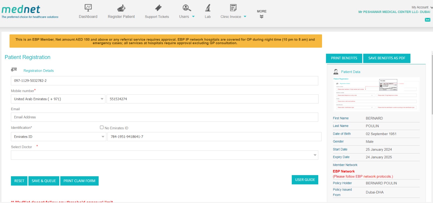Click the Patient Data person icon
The height and width of the screenshot is (203, 433).
[x=336, y=71]
